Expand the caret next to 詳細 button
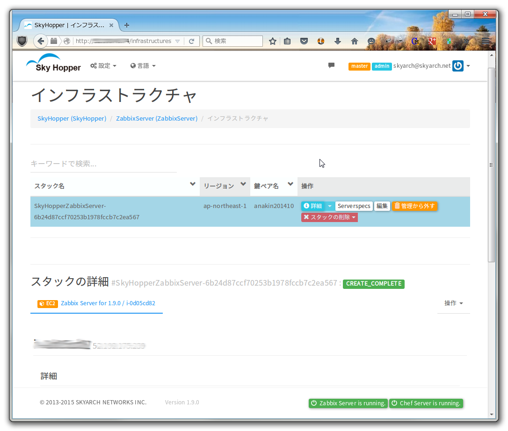The width and height of the screenshot is (508, 431). click(x=330, y=206)
